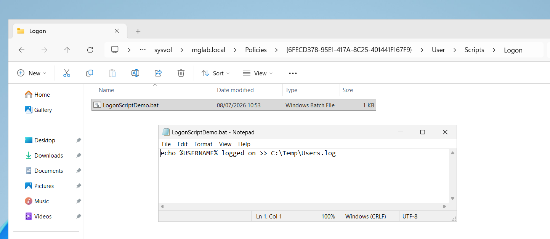550x239 pixels.
Task: Open a new Explorer tab with plus
Action: tap(138, 31)
